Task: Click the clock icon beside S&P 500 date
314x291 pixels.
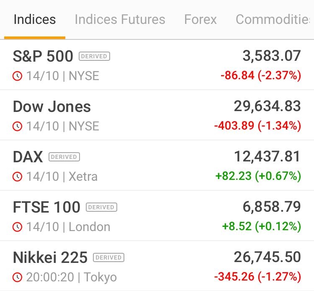Action: pyautogui.click(x=17, y=76)
